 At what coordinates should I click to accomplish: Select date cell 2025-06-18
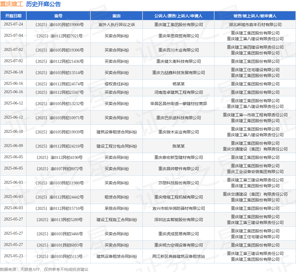point(13,72)
